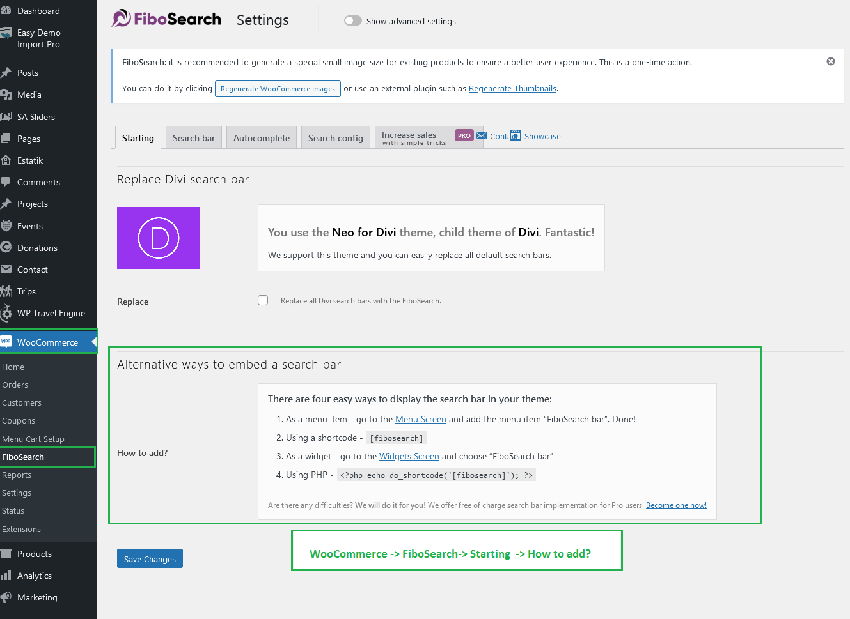850x619 pixels.
Task: Click the Contact envelope icon in tabs
Action: [x=482, y=135]
